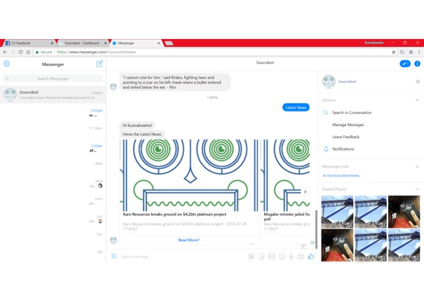Open Notifications option
424x301 pixels.
click(x=343, y=149)
